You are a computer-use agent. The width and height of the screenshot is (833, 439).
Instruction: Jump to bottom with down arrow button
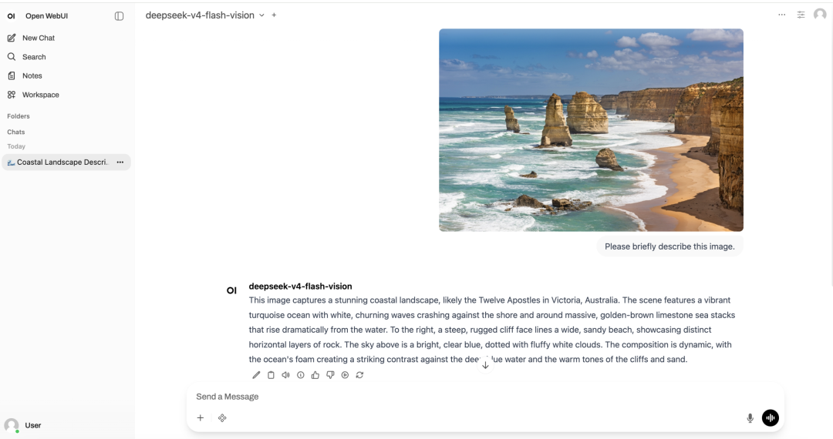tap(486, 365)
